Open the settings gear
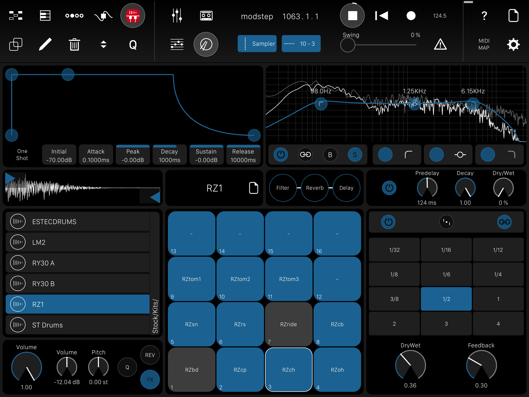The height and width of the screenshot is (397, 529). point(514,44)
